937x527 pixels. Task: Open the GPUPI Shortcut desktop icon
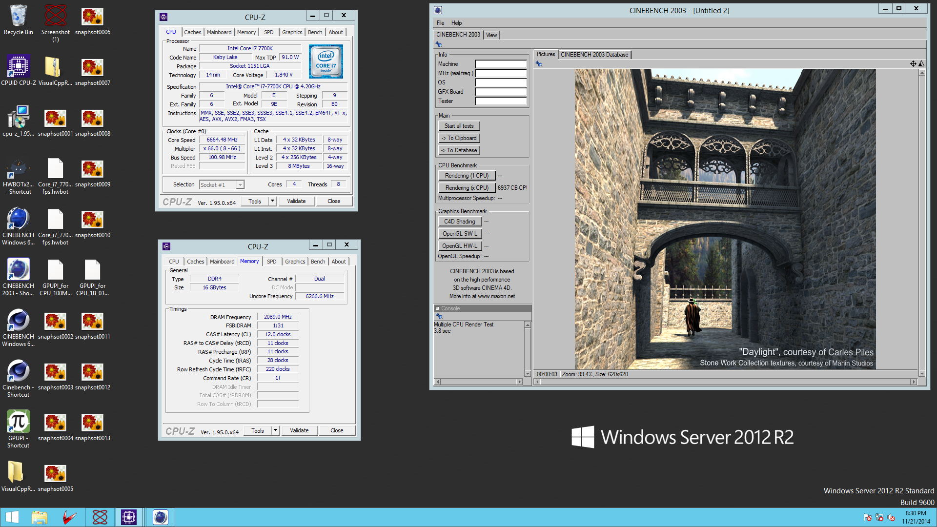point(19,429)
